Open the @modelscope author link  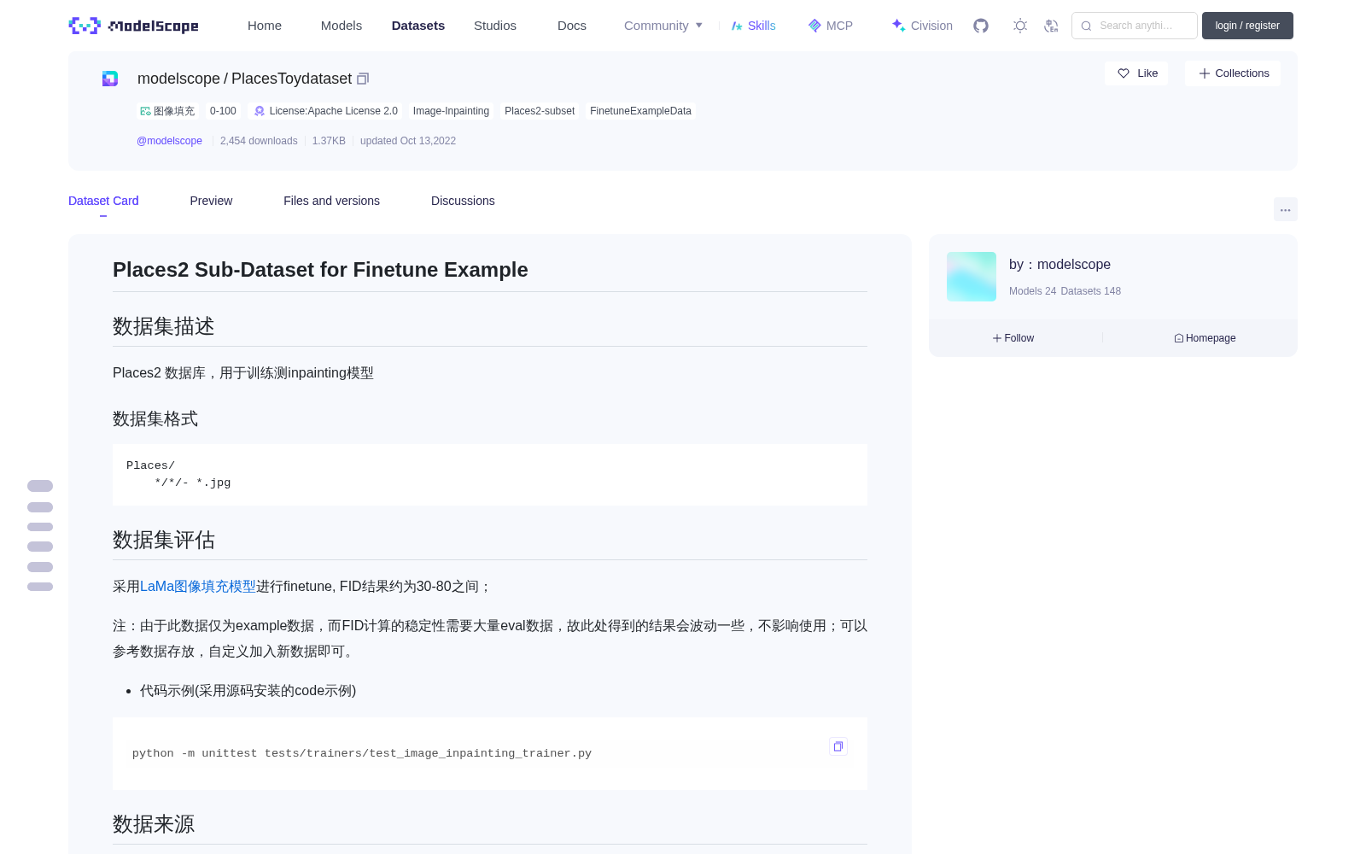169,141
